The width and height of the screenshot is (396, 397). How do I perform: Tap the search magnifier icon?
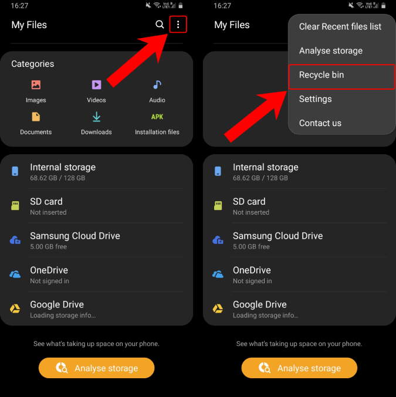(x=160, y=25)
